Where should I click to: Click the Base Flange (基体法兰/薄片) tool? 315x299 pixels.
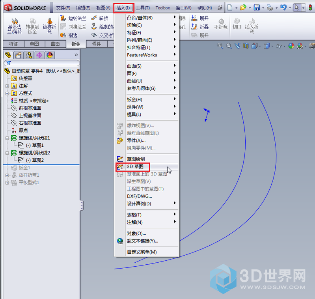[15, 25]
